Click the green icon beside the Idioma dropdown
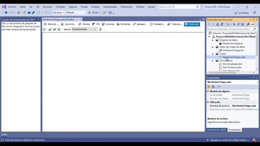 100,29
